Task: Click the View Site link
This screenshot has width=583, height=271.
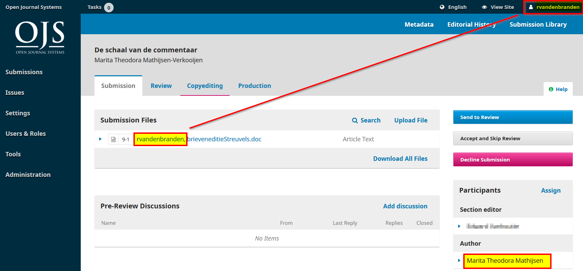Action: point(498,7)
